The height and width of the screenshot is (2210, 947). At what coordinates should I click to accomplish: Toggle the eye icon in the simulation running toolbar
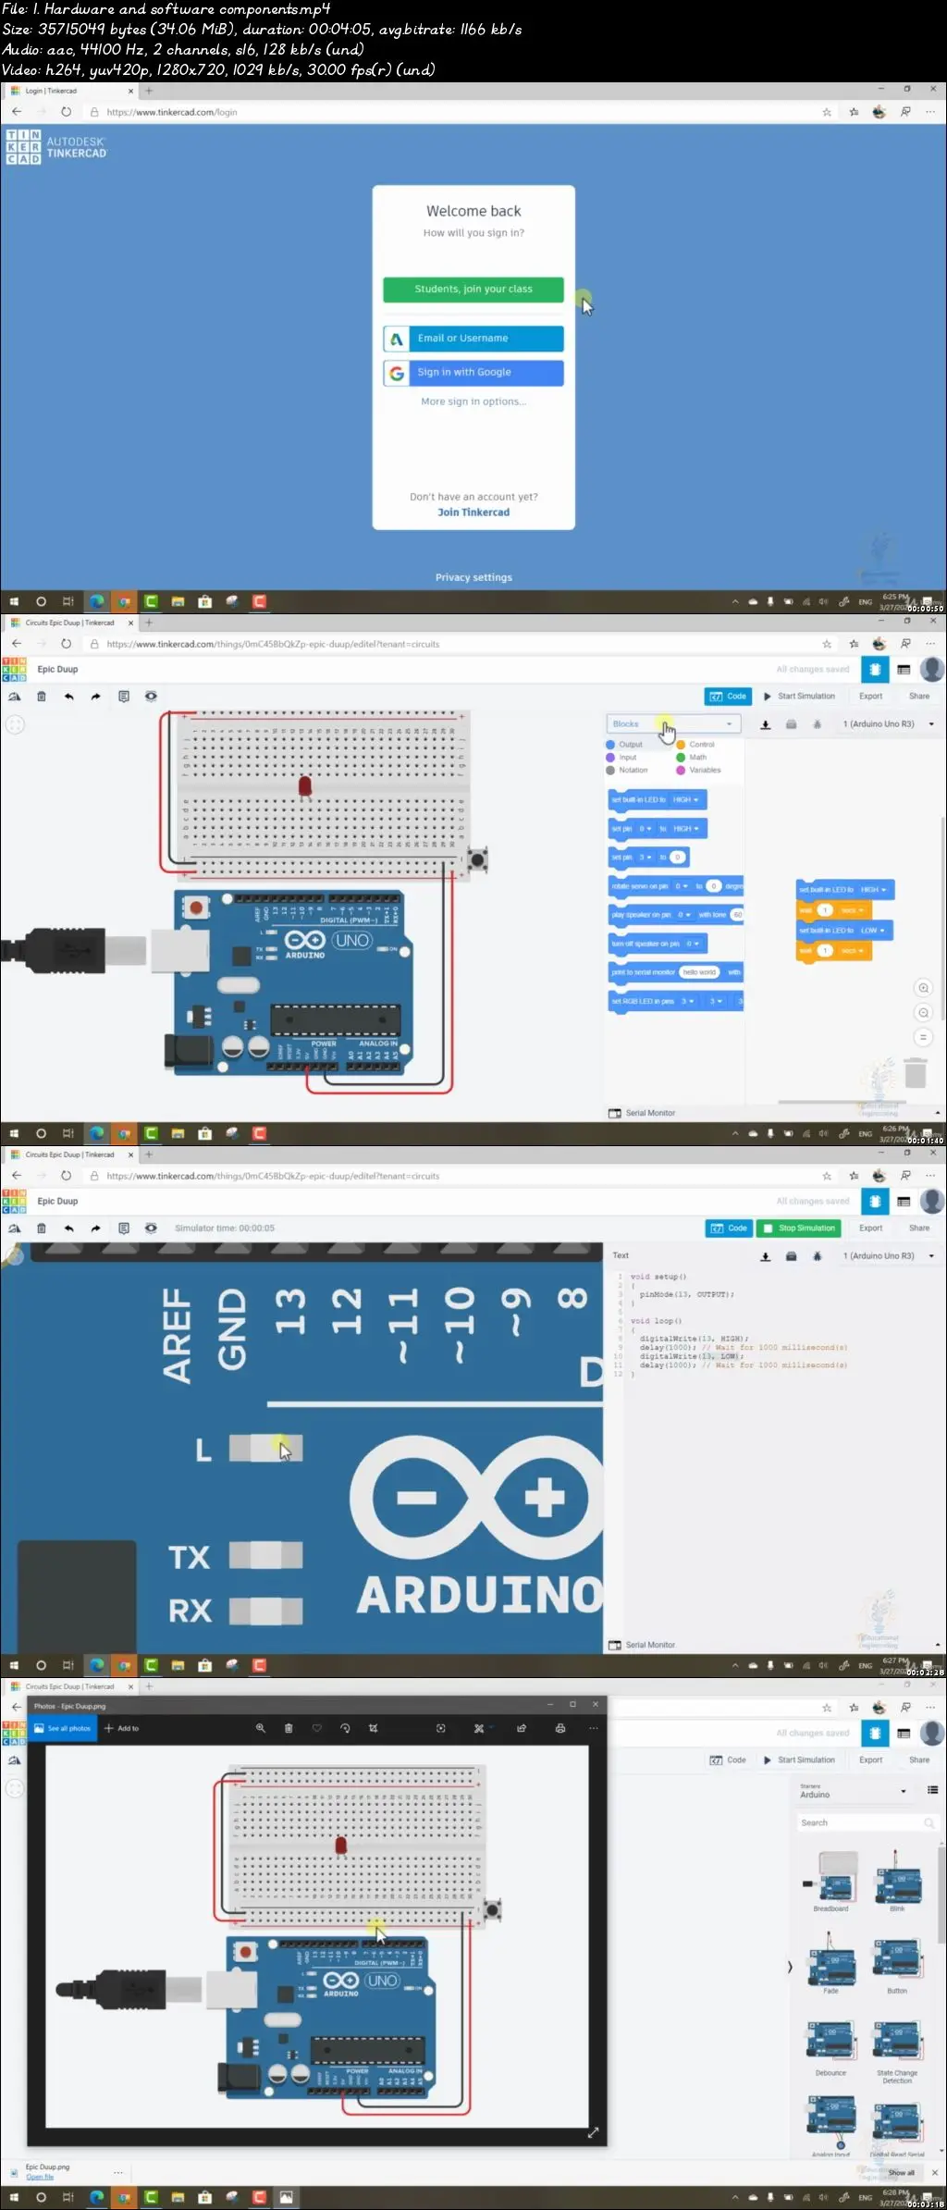click(151, 1228)
